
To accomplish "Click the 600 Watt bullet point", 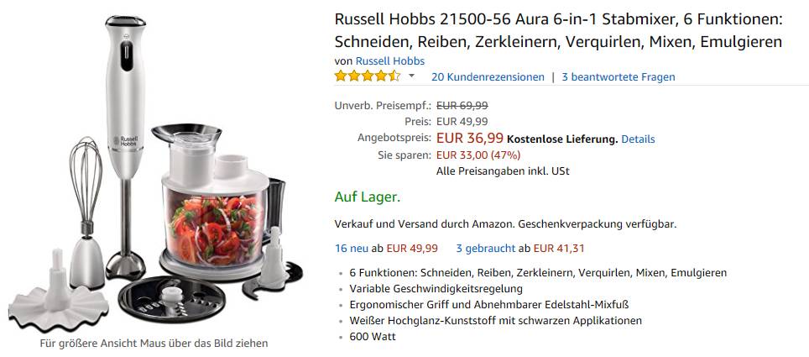I will pyautogui.click(x=373, y=336).
